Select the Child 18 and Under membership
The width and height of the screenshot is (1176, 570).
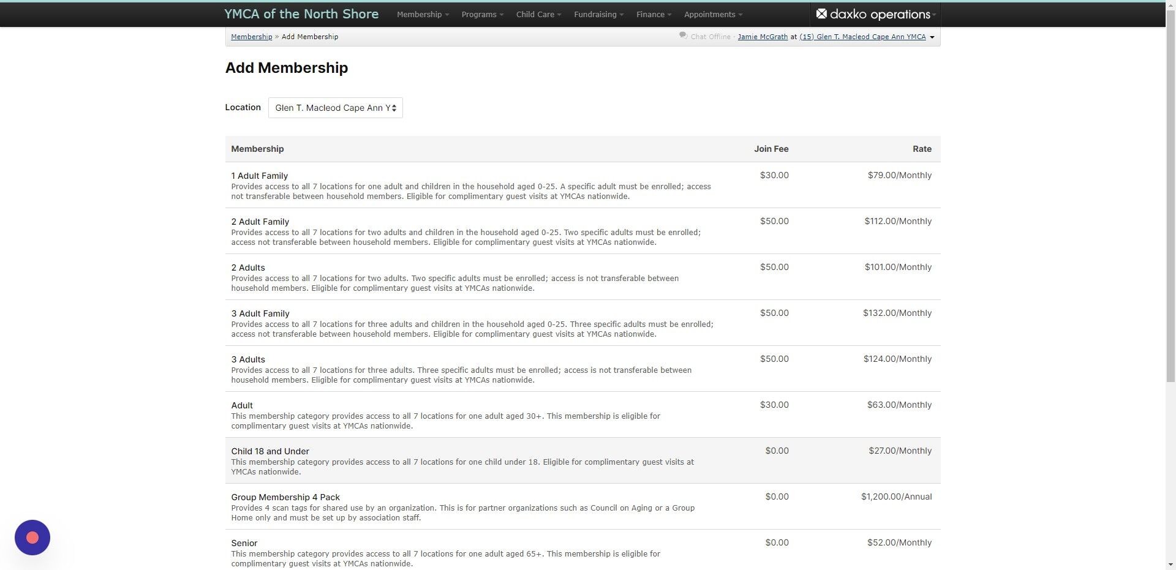pyautogui.click(x=270, y=451)
